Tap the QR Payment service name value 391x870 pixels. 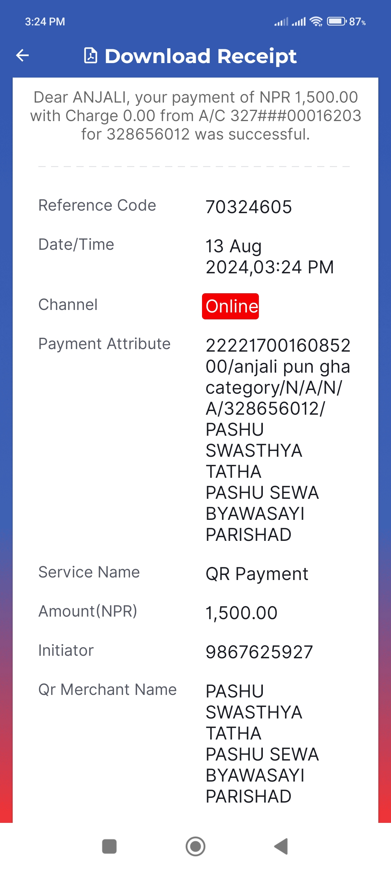click(257, 574)
